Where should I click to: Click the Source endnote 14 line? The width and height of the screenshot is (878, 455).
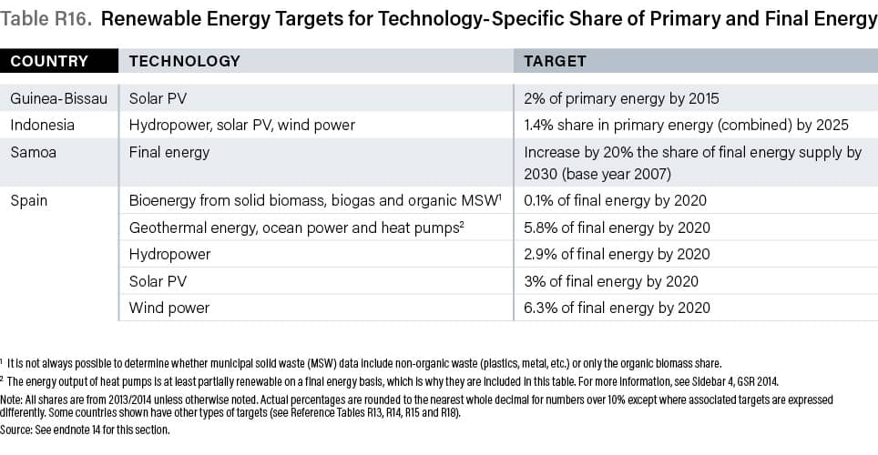[87, 430]
